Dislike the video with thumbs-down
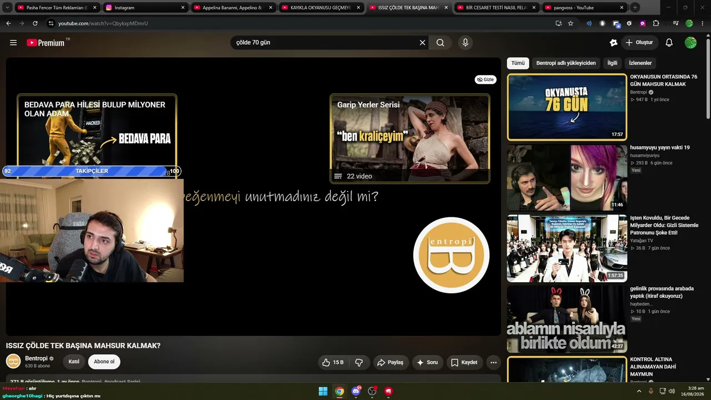Image resolution: width=711 pixels, height=400 pixels. [359, 362]
